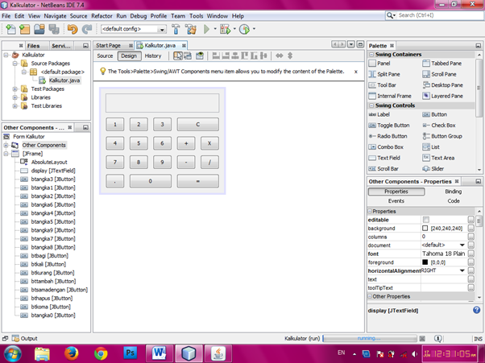This screenshot has height=363, width=485.
Task: Select Radio Button in the palette
Action: click(x=388, y=136)
